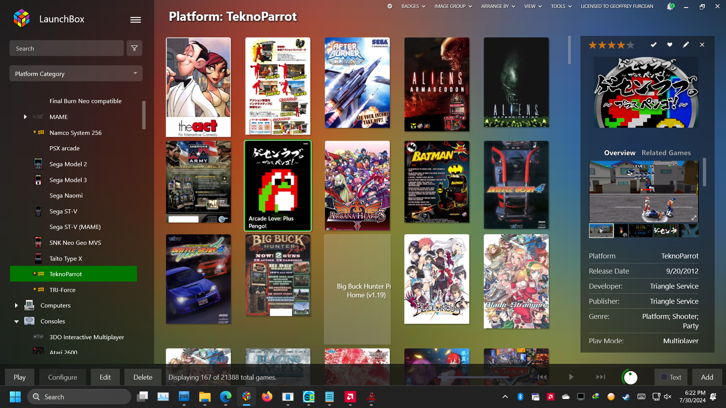The image size is (726, 408).
Task: Select Blade Arcus box art
Action: click(x=437, y=279)
